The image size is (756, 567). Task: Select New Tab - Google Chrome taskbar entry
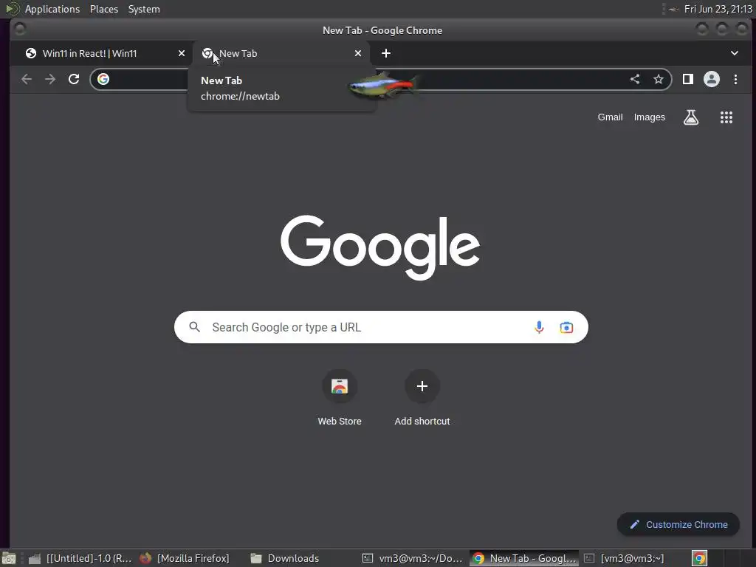[x=525, y=558]
